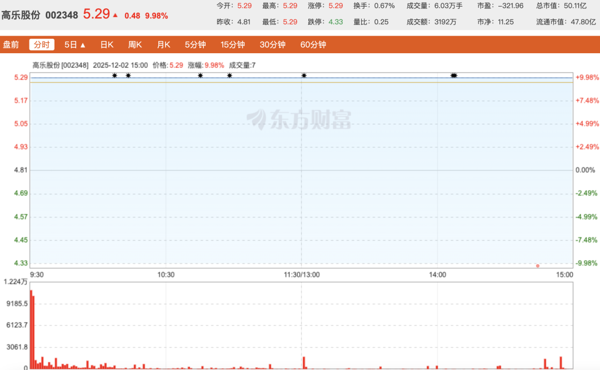Click the price change value 0.48

pos(132,16)
